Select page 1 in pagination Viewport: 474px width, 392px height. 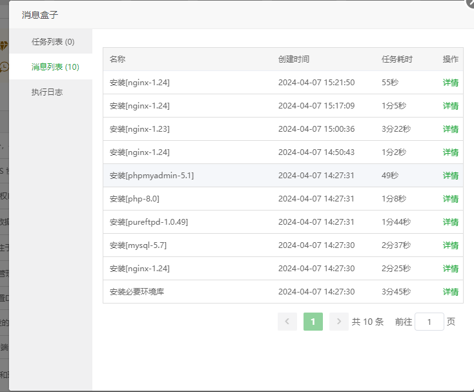pos(313,322)
